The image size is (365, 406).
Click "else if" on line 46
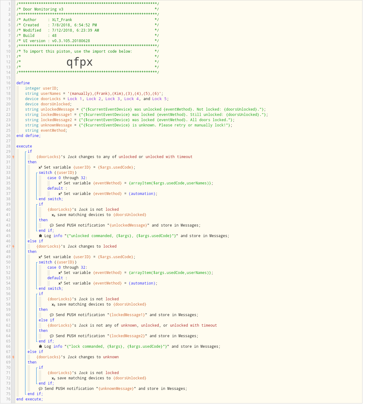pyautogui.click(x=35, y=241)
